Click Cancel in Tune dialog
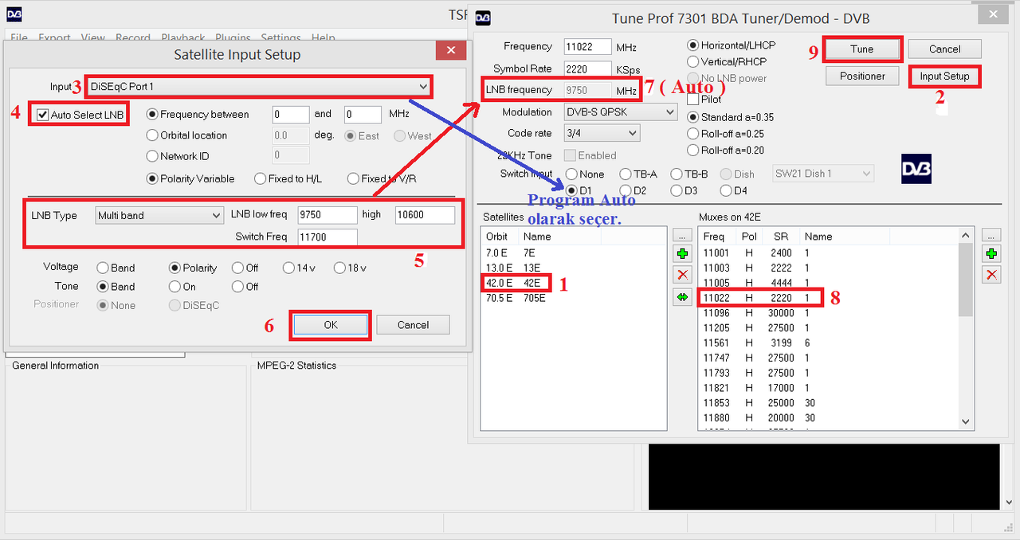 point(944,49)
